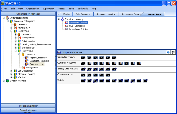Expand the Maintenance node
The image size is (177, 114).
pyautogui.click(x=15, y=48)
